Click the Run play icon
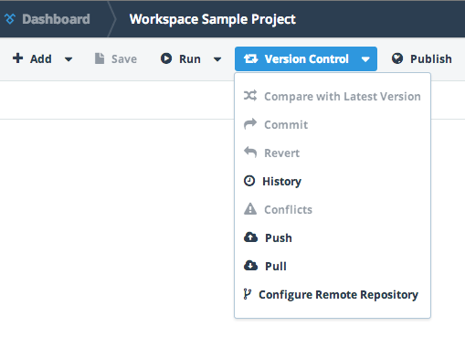The image size is (465, 337). 166,58
